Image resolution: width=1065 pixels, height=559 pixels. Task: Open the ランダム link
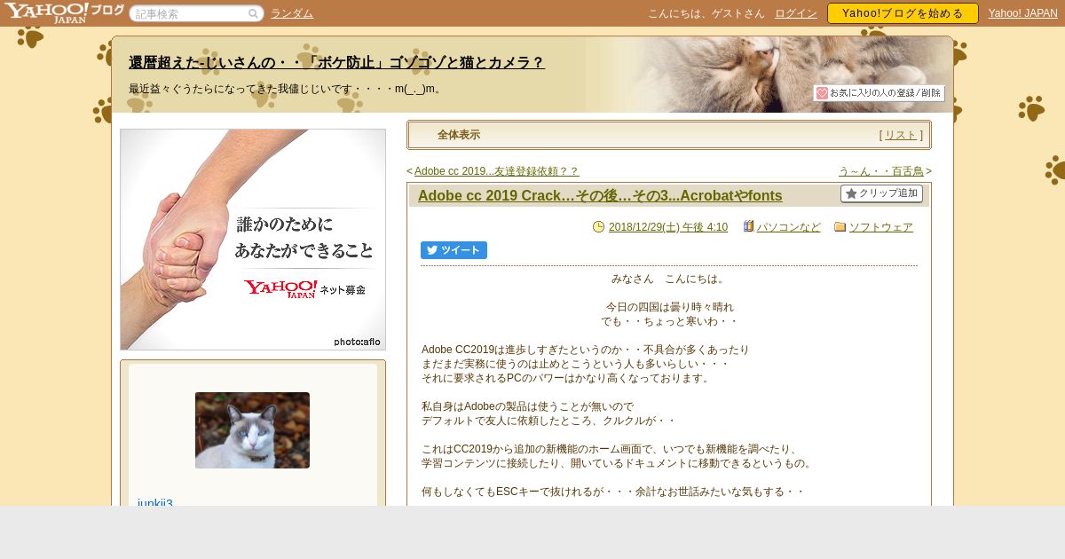pos(292,13)
